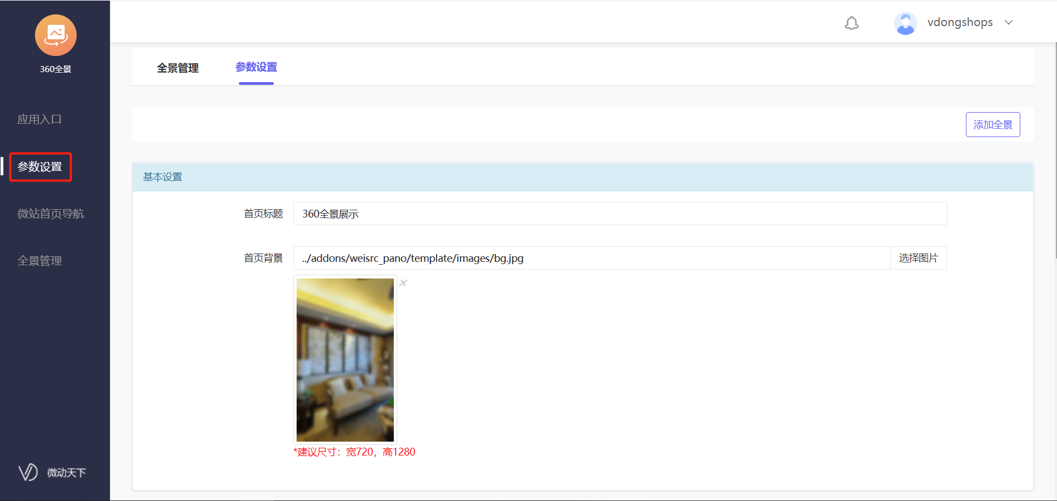Click the 360全景 sidebar caption

coord(56,69)
